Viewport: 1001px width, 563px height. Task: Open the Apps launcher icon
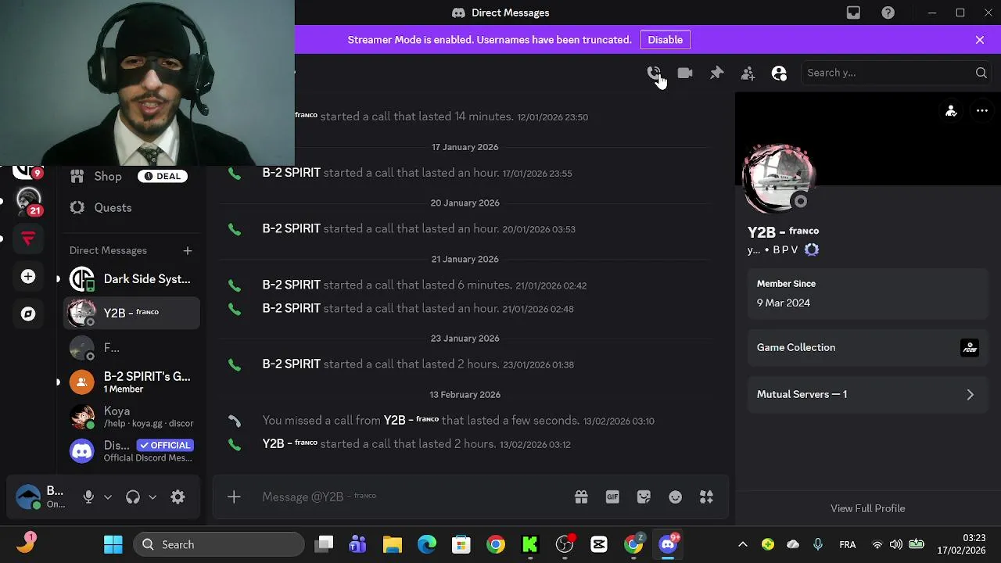click(706, 497)
